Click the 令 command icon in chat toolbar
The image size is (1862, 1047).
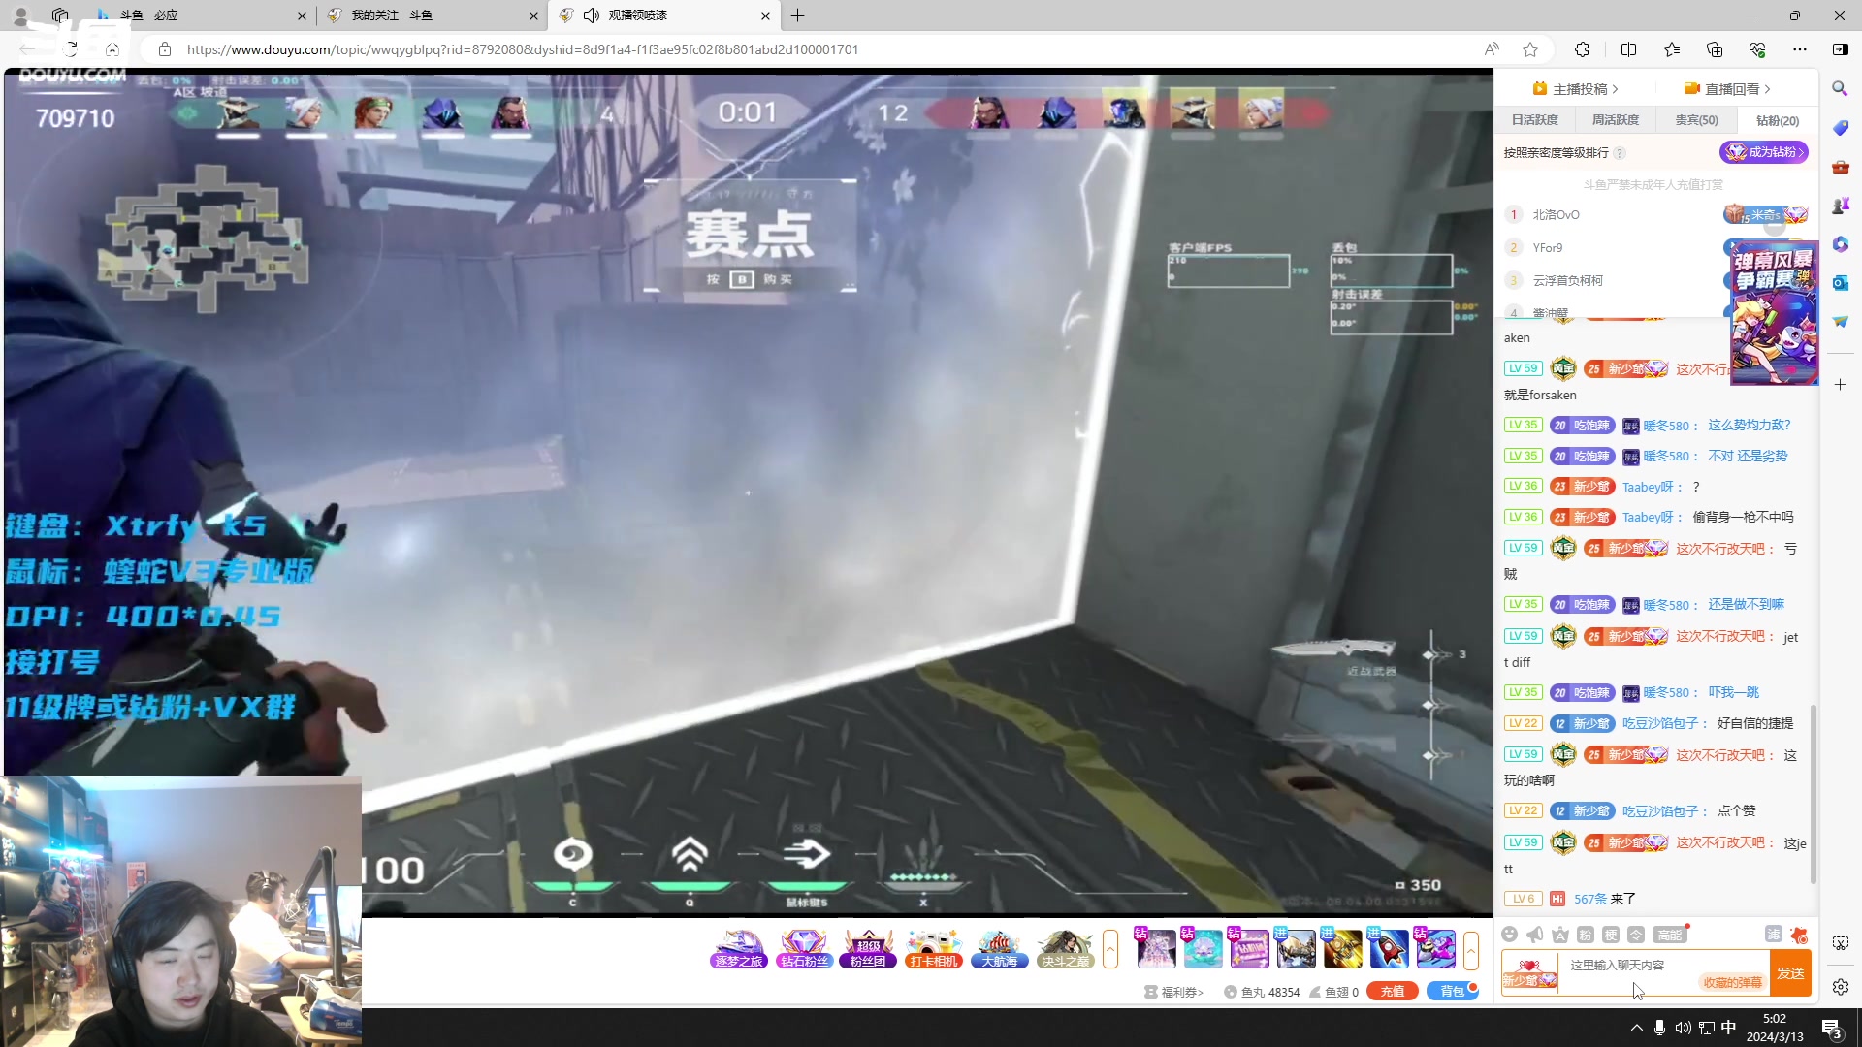[1636, 935]
